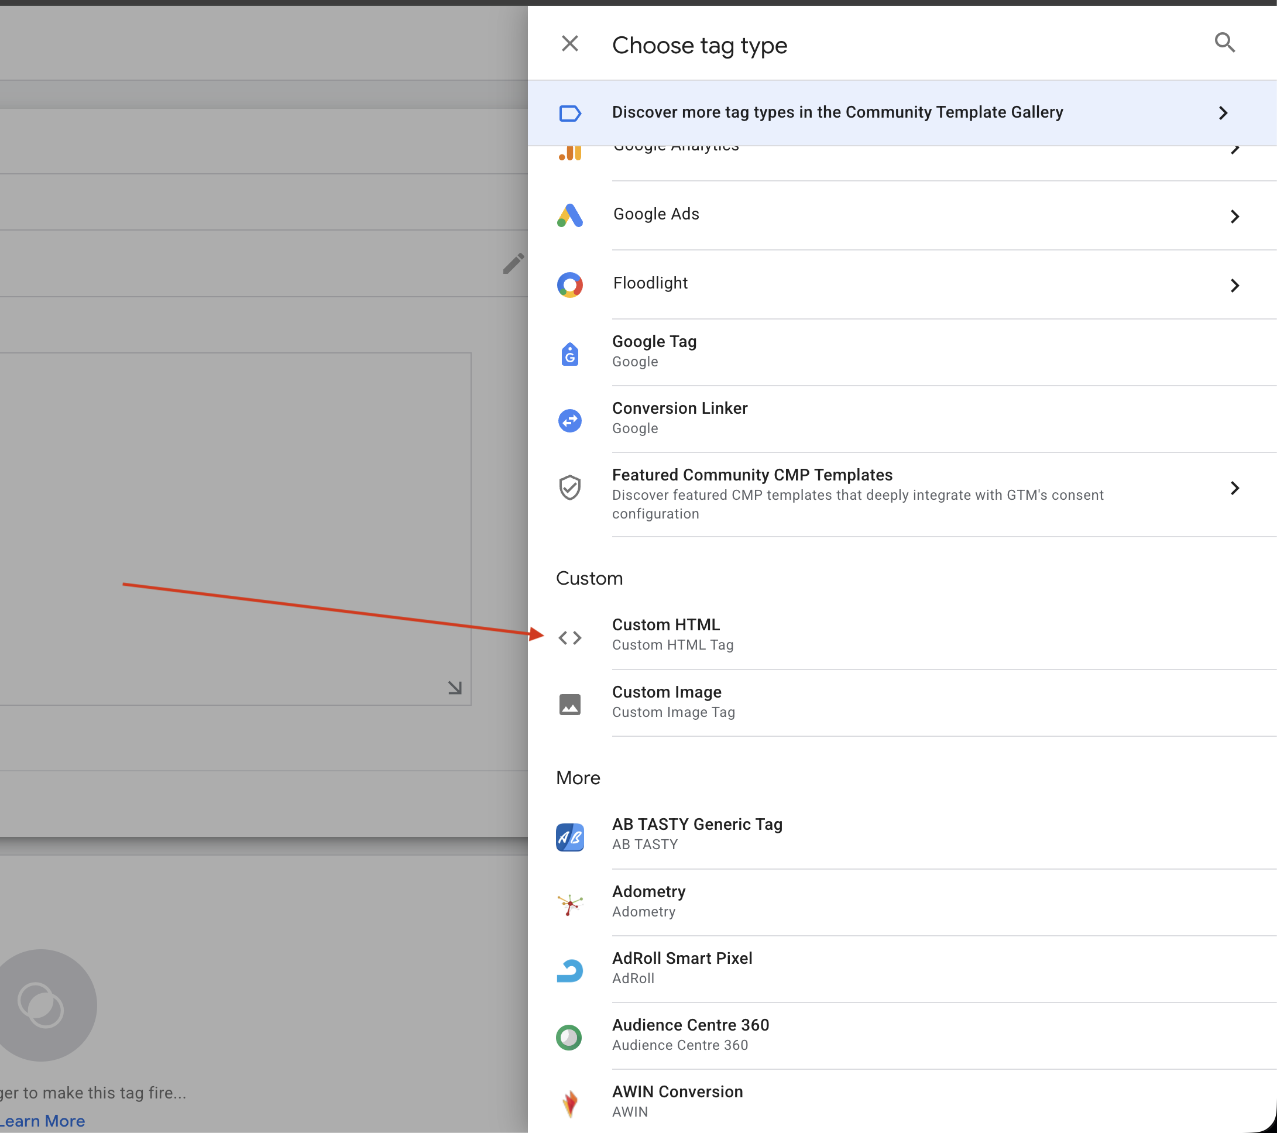Screen dimensions: 1277x1133
Task: Click the Conversion Linker icon
Action: (x=570, y=421)
